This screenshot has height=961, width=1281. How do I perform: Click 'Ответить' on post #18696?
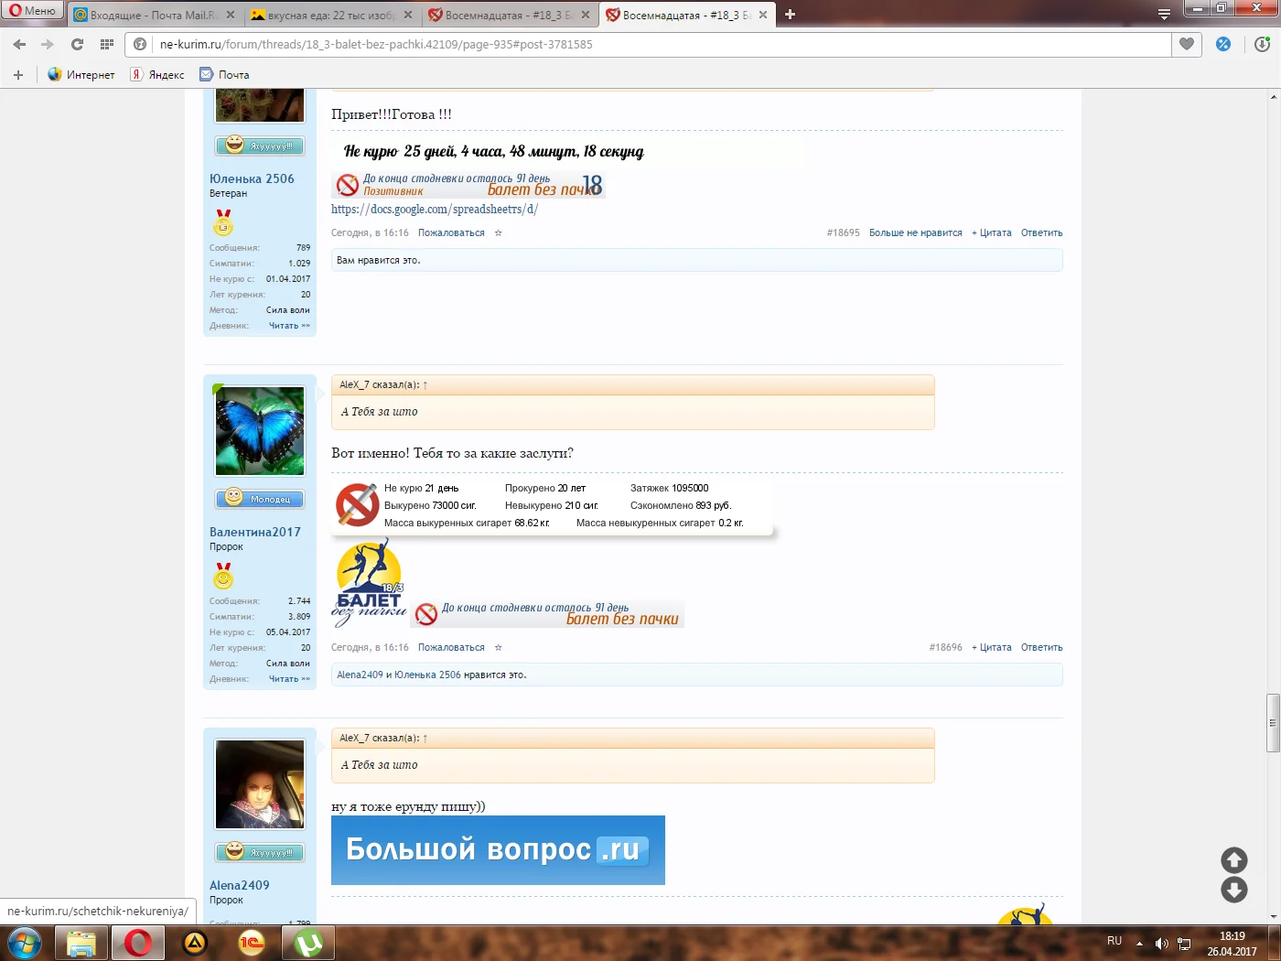click(1041, 648)
